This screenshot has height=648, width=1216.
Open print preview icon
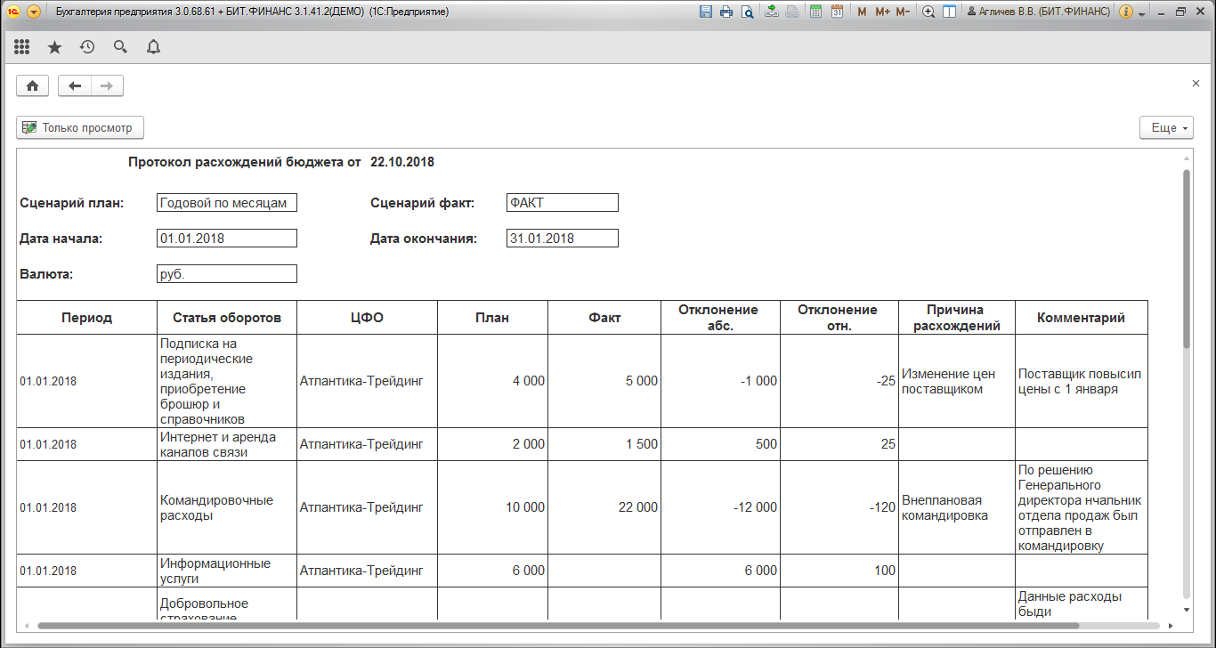[x=748, y=12]
